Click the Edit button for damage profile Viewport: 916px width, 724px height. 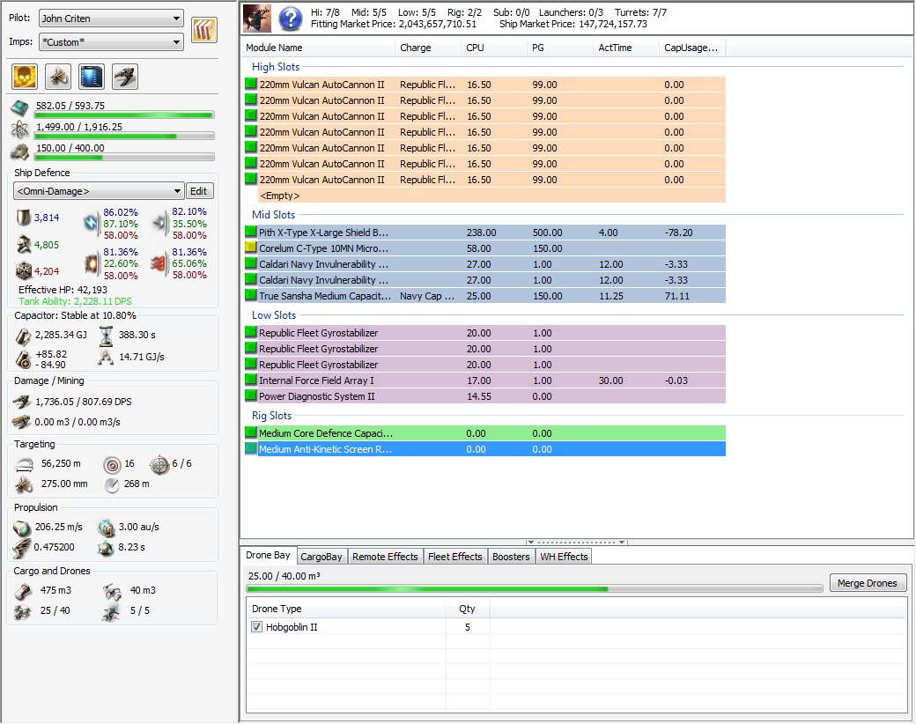point(199,191)
